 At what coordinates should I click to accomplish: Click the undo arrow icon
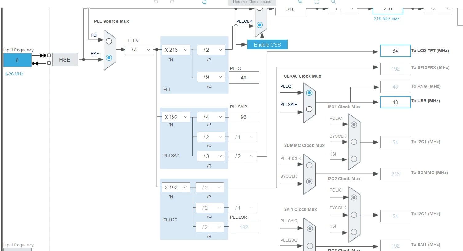pyautogui.click(x=156, y=2)
